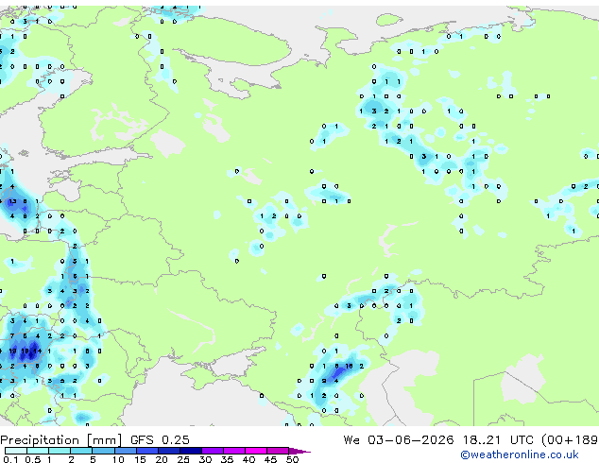Click the '03-06-2026' forecast date text
Screen dimensions: 599x463
(x=410, y=440)
